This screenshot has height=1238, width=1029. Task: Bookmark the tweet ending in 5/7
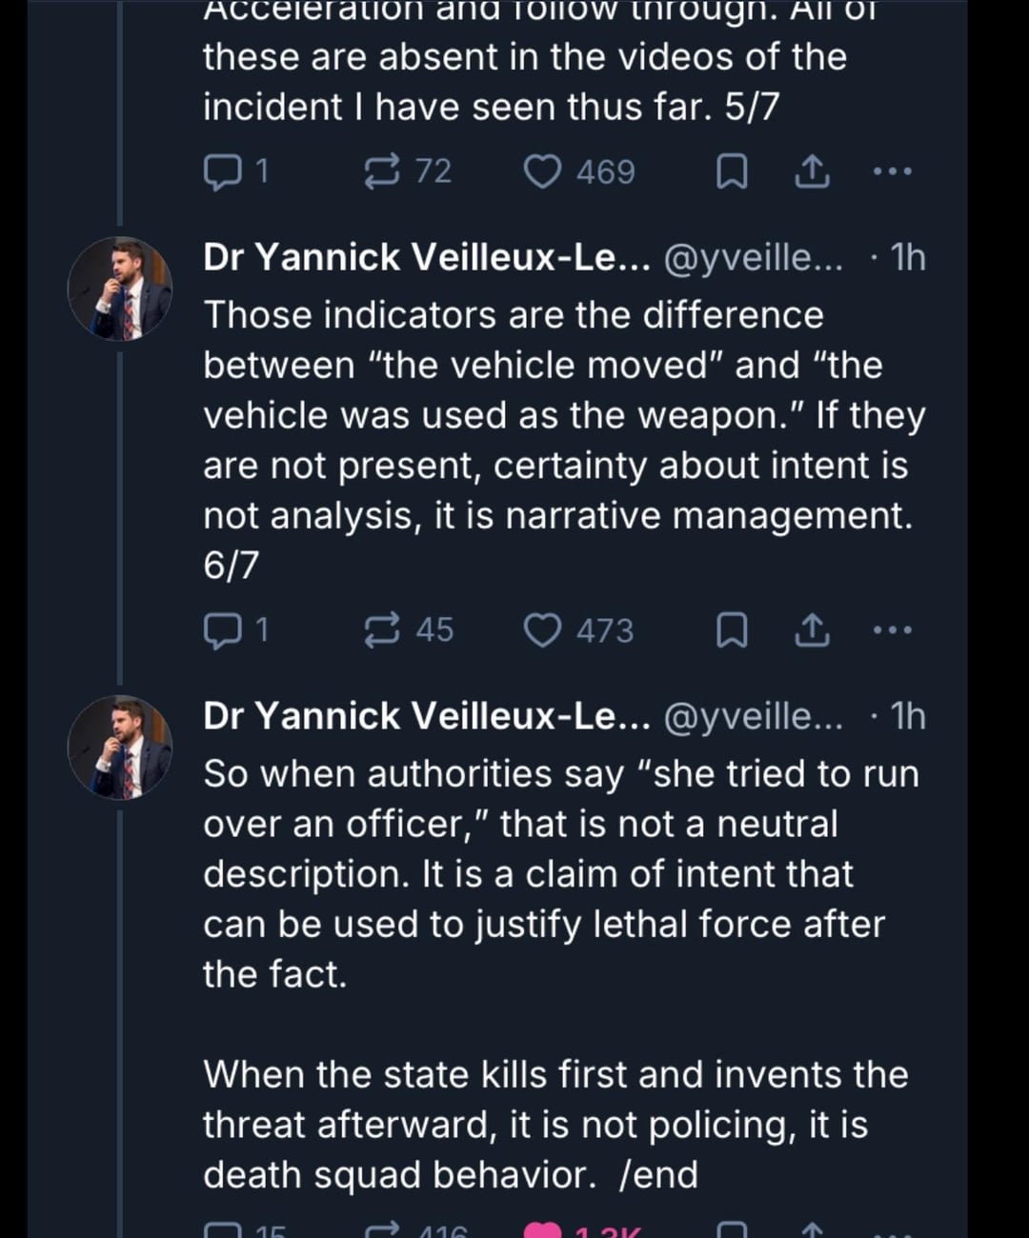click(731, 172)
